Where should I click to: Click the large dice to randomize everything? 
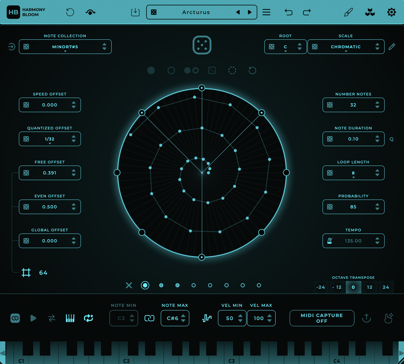click(202, 45)
